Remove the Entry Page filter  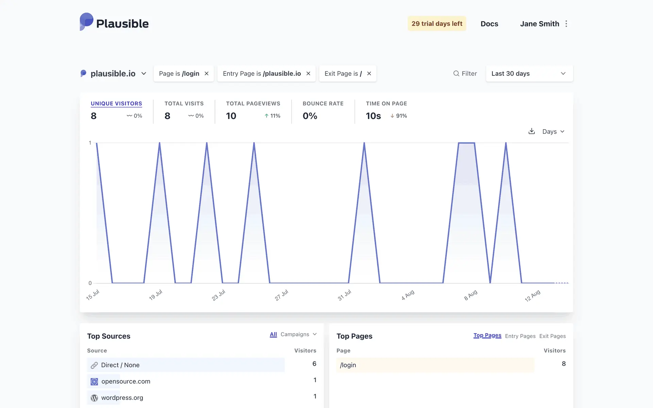pyautogui.click(x=308, y=73)
